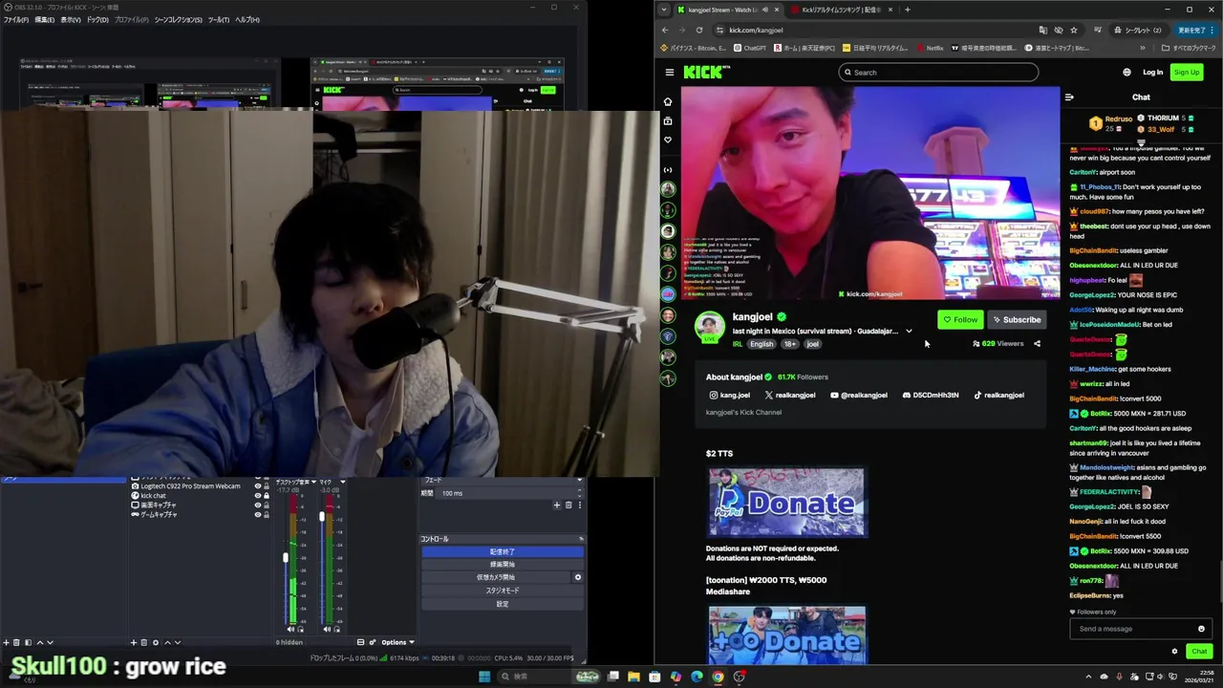Reload the Kick page in Chrome
The height and width of the screenshot is (688, 1223).
pyautogui.click(x=699, y=30)
